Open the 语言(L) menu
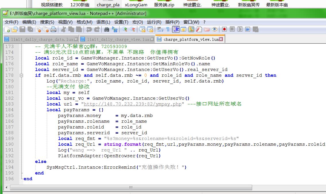Screen dimensions: 326x194 pyautogui.click(x=103, y=22)
